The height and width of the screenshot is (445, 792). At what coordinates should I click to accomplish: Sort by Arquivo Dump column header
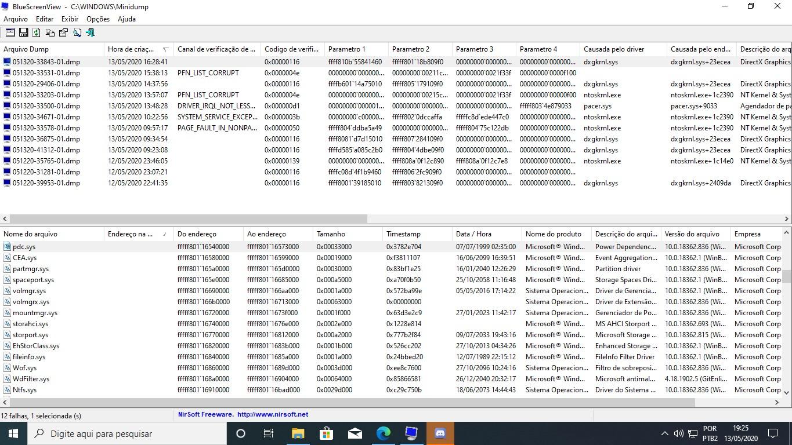52,49
